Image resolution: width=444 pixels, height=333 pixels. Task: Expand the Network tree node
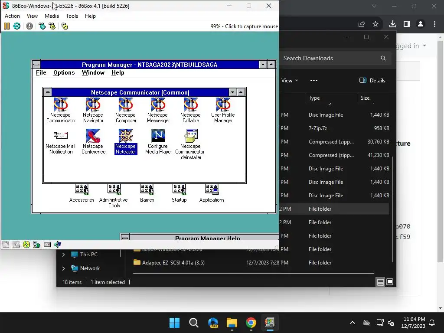[x=63, y=268]
